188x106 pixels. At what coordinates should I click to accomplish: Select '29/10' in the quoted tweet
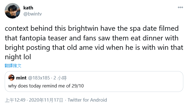pyautogui.click(x=78, y=86)
